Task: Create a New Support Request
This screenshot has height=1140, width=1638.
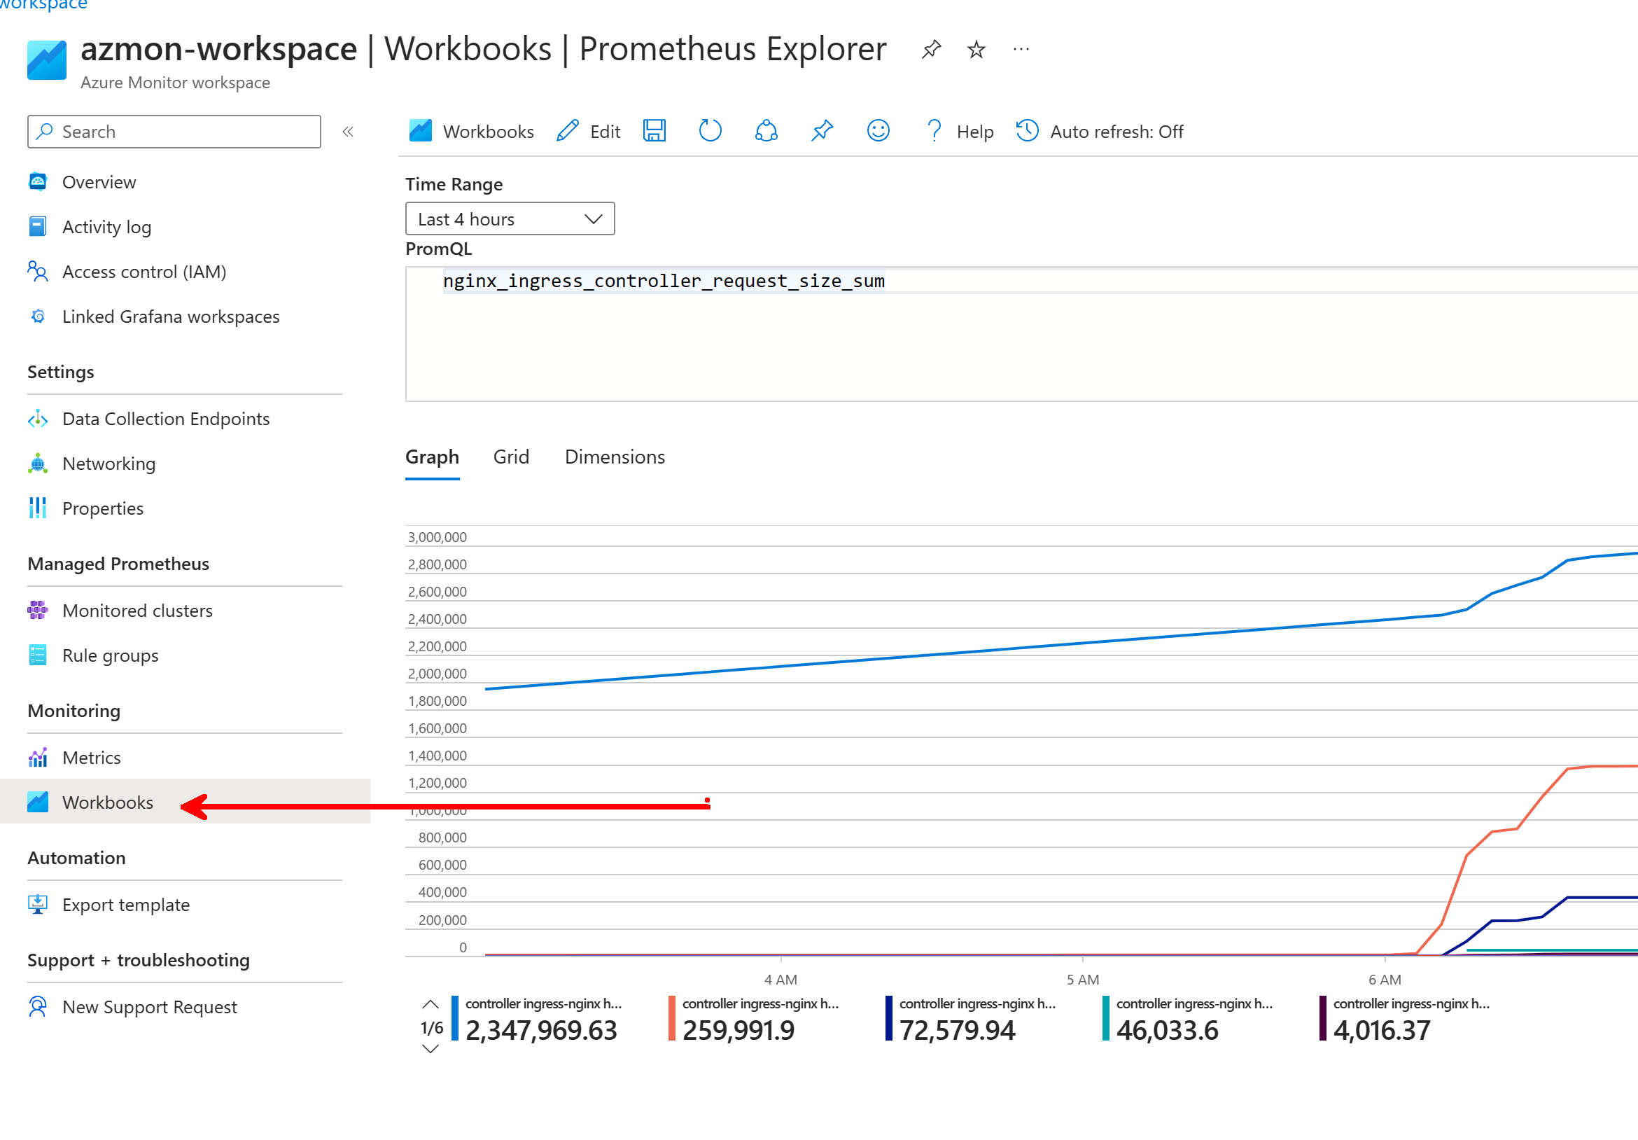Action: (149, 1006)
